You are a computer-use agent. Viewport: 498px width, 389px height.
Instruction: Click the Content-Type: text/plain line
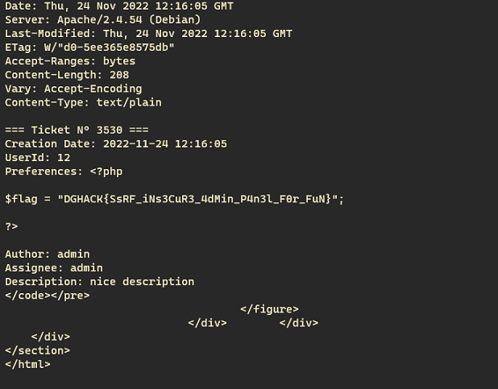click(83, 102)
